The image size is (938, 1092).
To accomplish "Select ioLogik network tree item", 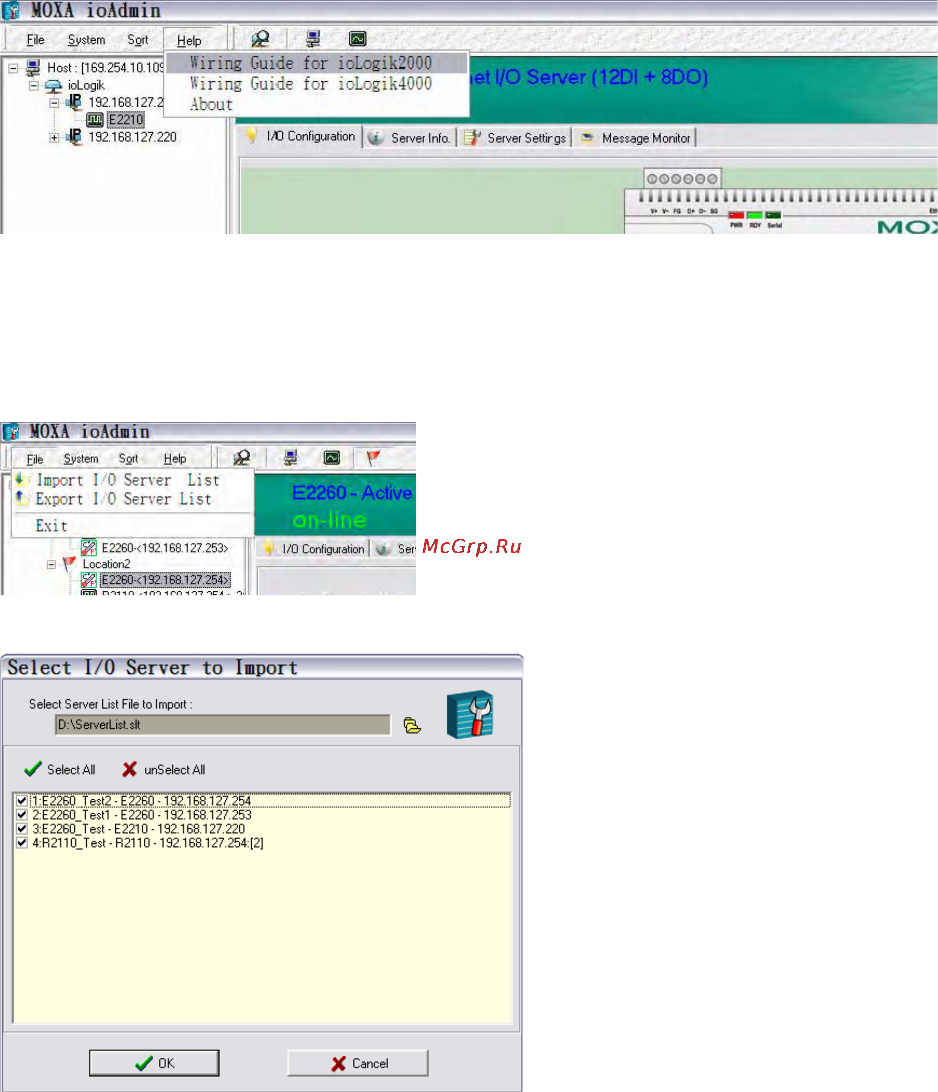I will click(x=86, y=85).
